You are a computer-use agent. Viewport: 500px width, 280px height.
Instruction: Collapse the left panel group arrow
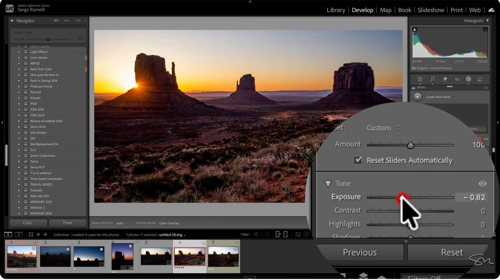point(2,123)
